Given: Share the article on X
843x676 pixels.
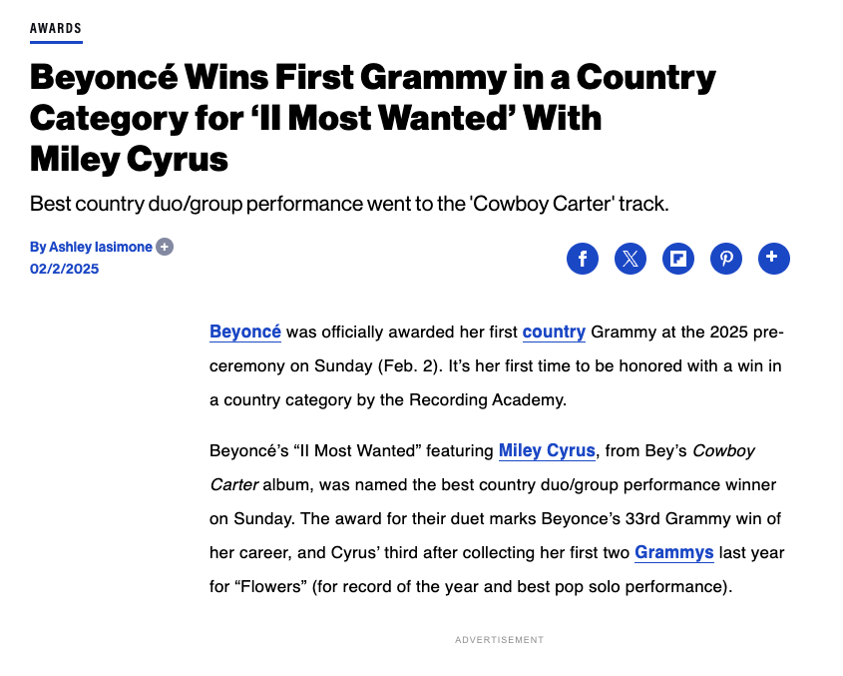Looking at the screenshot, I should click(x=631, y=259).
